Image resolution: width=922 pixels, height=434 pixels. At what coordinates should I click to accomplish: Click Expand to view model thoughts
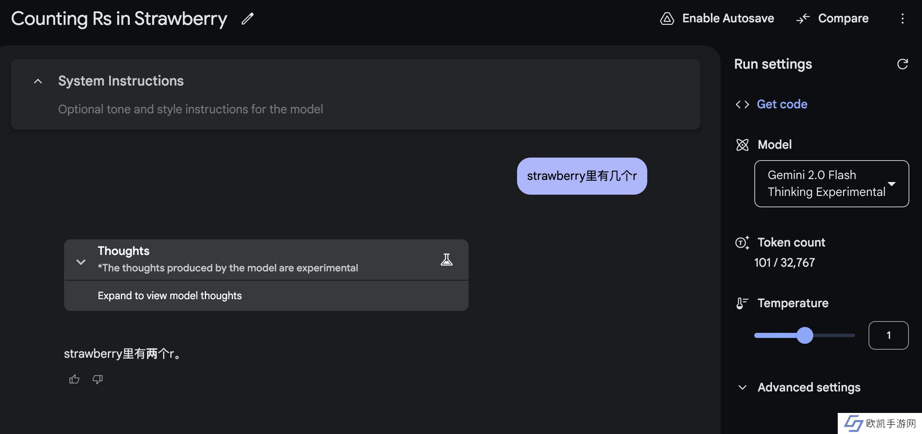click(169, 296)
